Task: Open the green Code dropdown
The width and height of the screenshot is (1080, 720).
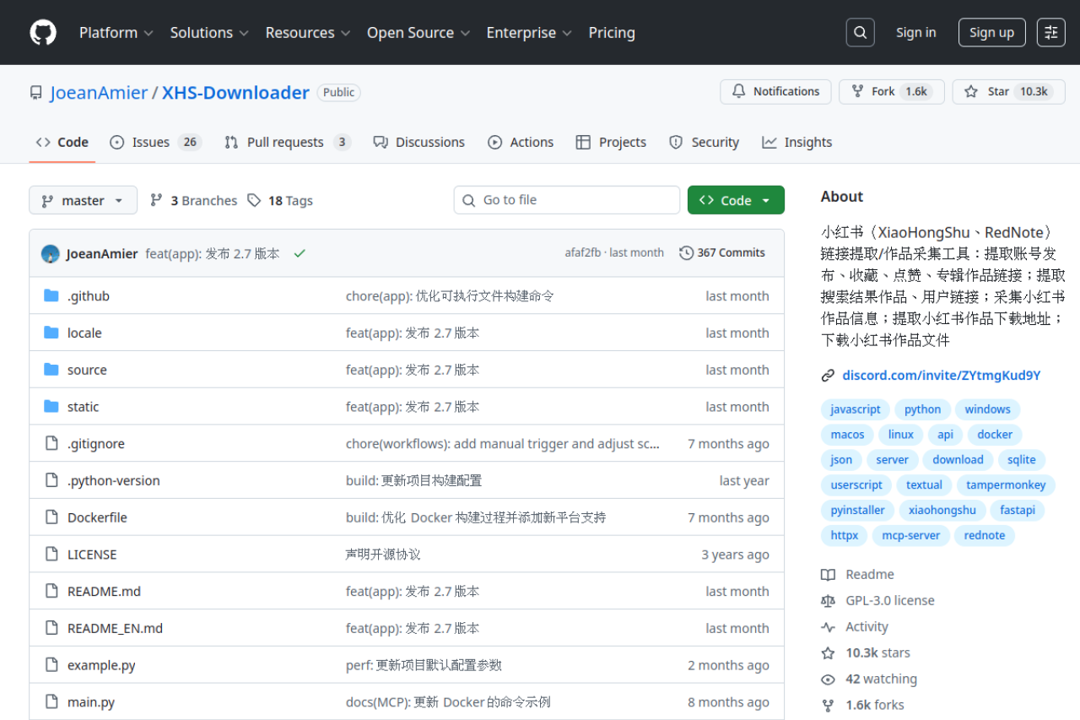Action: (x=735, y=200)
